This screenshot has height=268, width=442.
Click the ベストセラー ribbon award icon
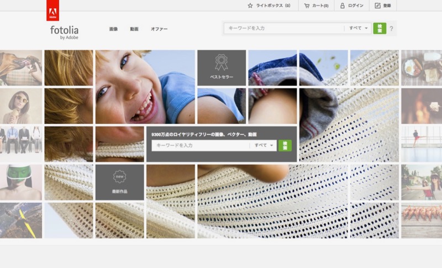pyautogui.click(x=222, y=62)
